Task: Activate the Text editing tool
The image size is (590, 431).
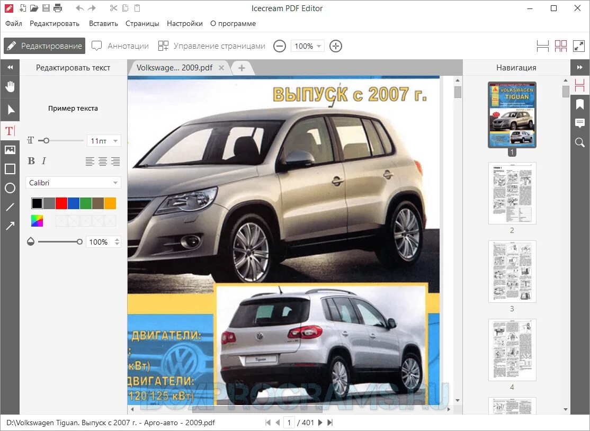Action: (x=10, y=131)
